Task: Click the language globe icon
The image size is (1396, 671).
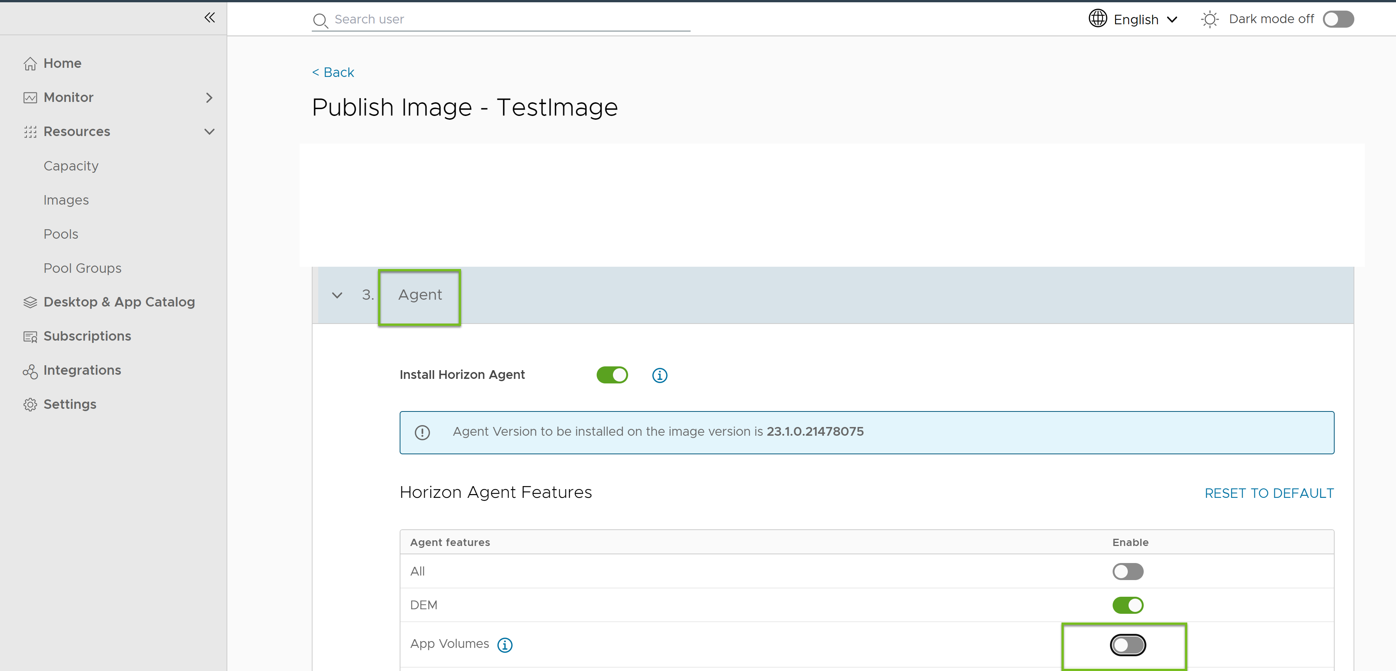Action: pos(1097,19)
